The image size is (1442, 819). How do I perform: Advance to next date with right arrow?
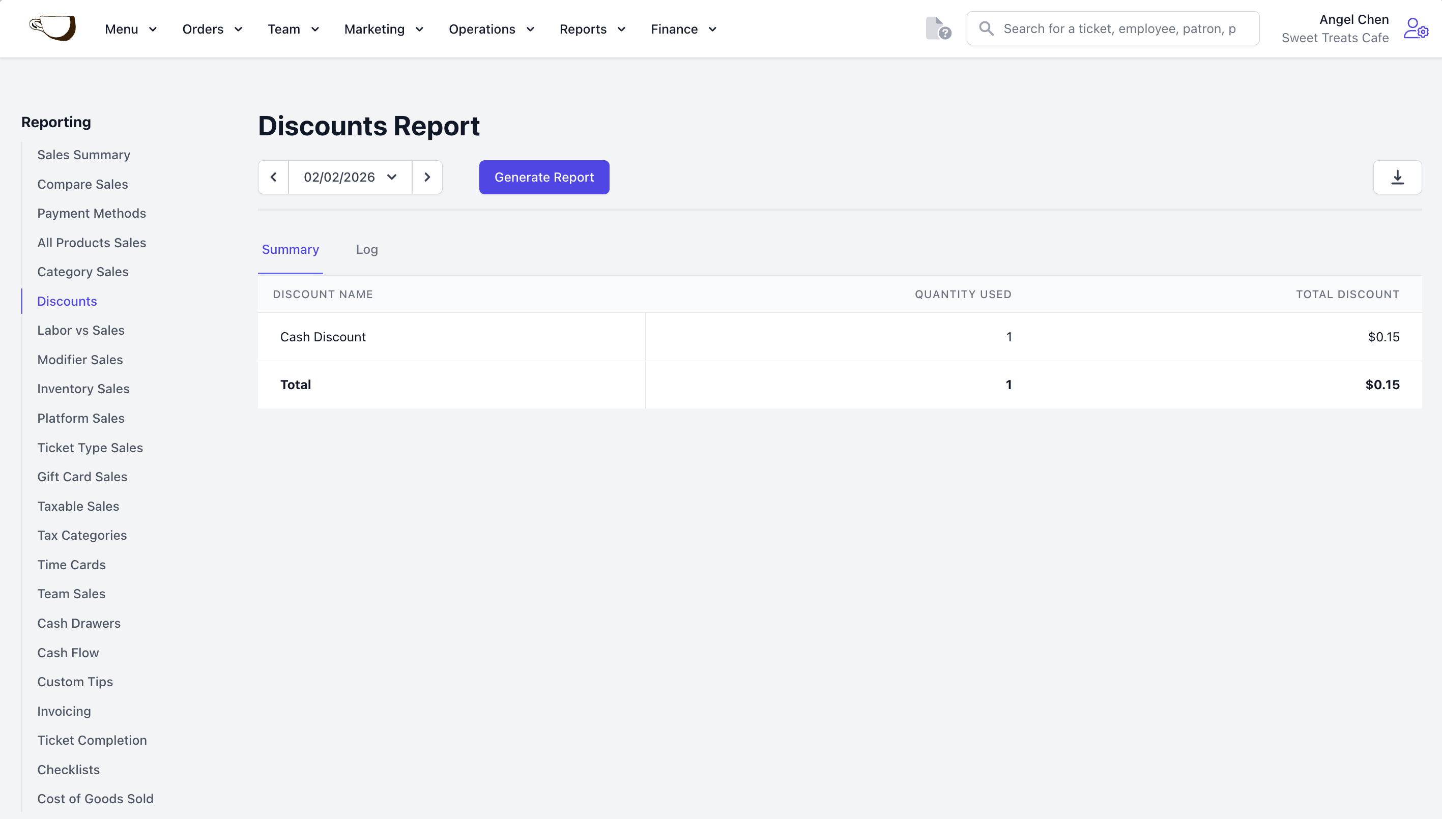pos(427,177)
